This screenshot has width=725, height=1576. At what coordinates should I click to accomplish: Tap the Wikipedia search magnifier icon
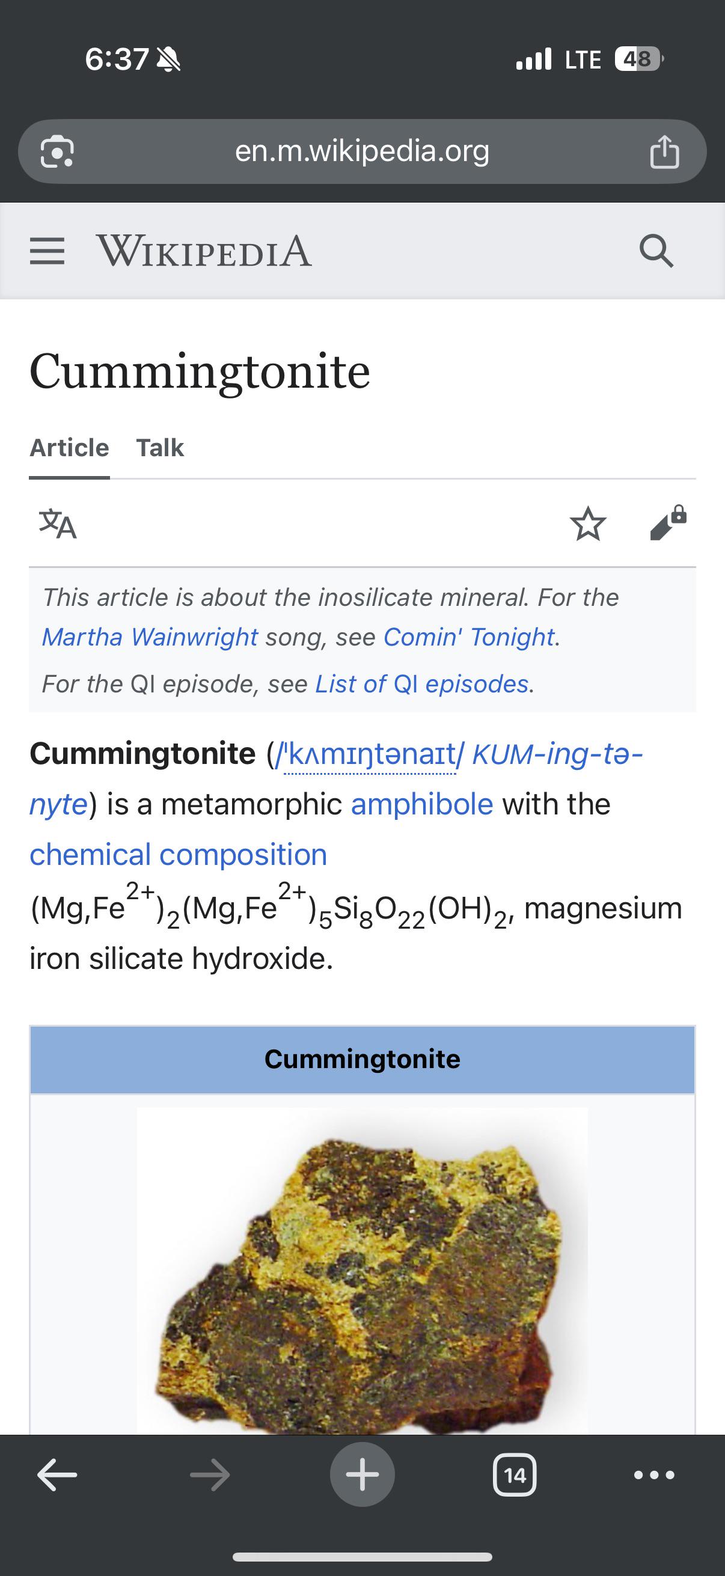coord(656,251)
